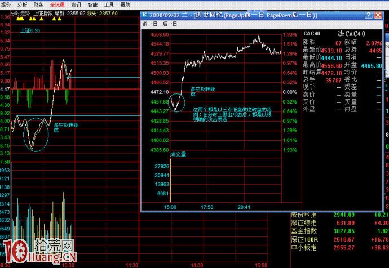Open the 智能 menu
Viewport: 389px width, 268px height.
pyautogui.click(x=92, y=5)
